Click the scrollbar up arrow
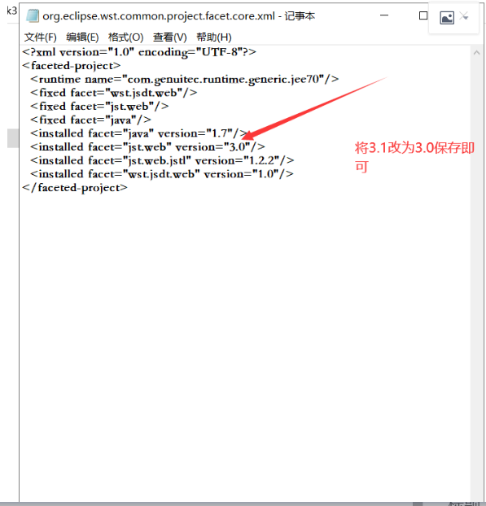The height and width of the screenshot is (506, 486). coord(476,53)
